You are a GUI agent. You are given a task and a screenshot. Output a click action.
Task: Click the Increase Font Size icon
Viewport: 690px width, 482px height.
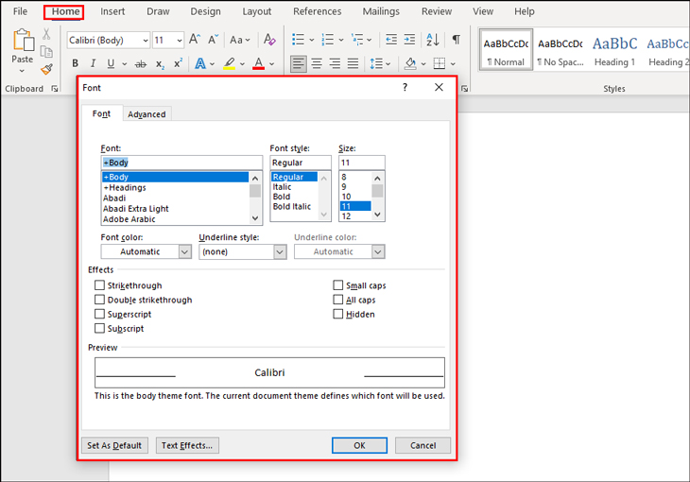tap(195, 40)
